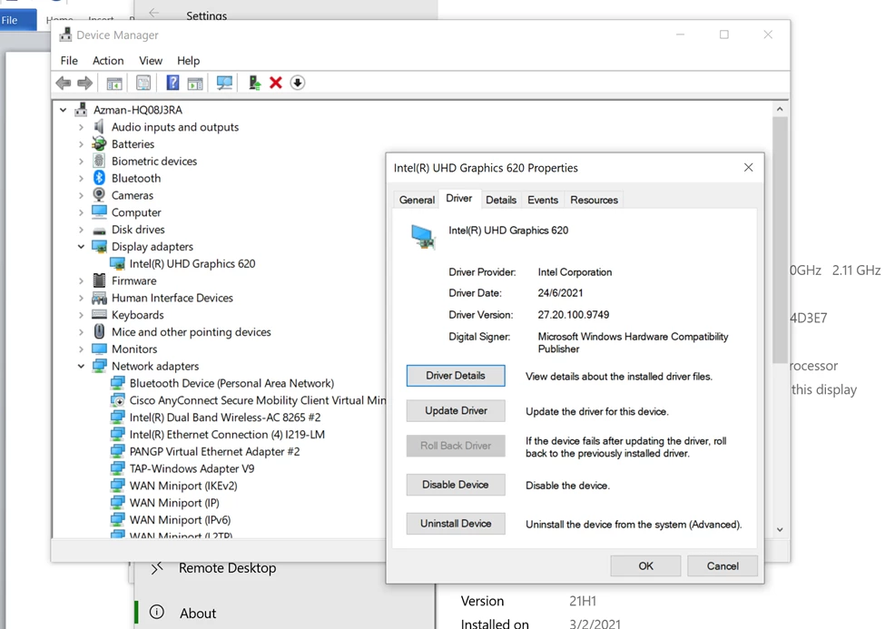Click Scan for hardware changes monitor icon
Image resolution: width=885 pixels, height=629 pixels.
pos(224,83)
